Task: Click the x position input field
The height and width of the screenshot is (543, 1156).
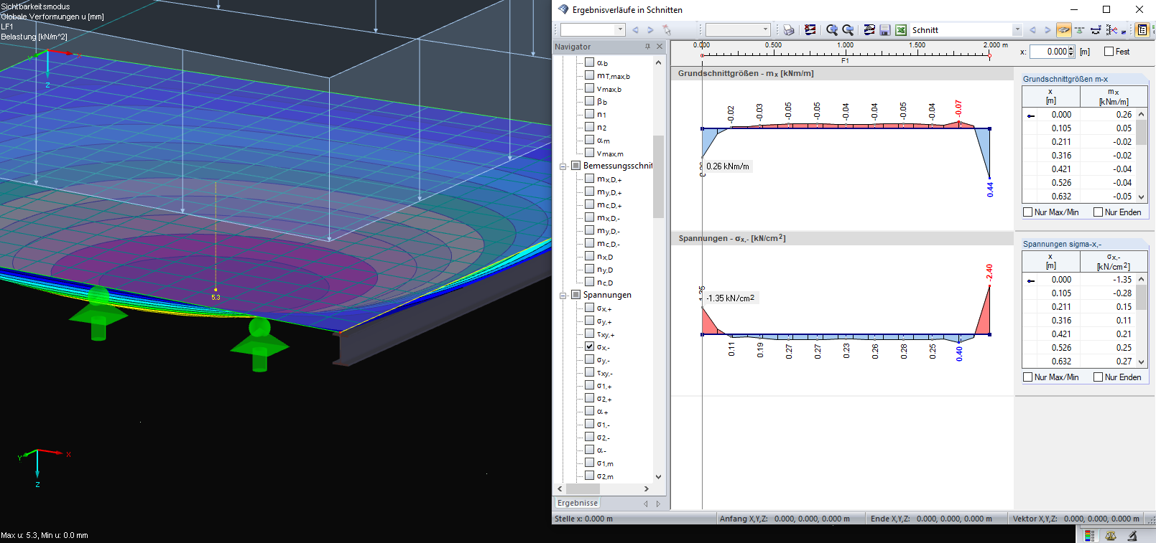Action: [1049, 52]
